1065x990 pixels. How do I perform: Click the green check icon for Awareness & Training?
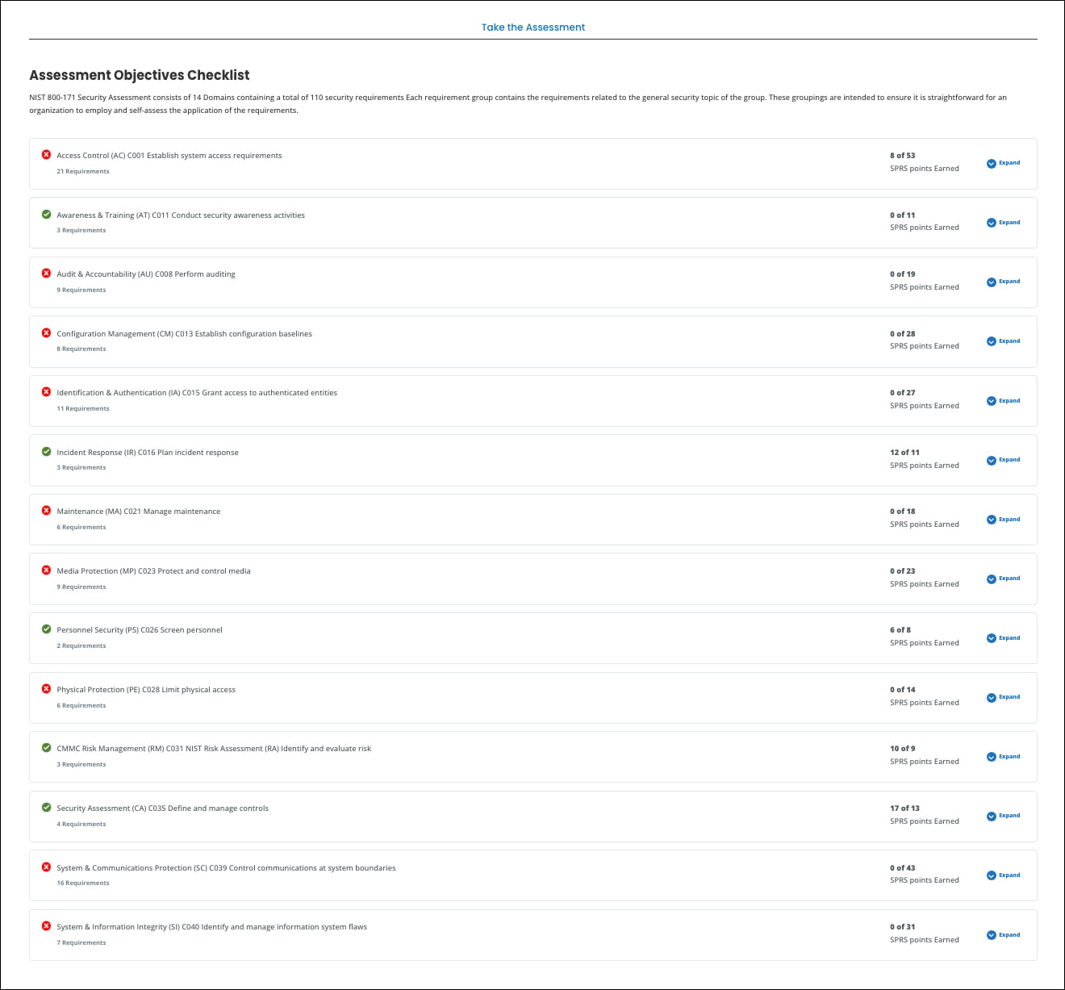(x=46, y=214)
